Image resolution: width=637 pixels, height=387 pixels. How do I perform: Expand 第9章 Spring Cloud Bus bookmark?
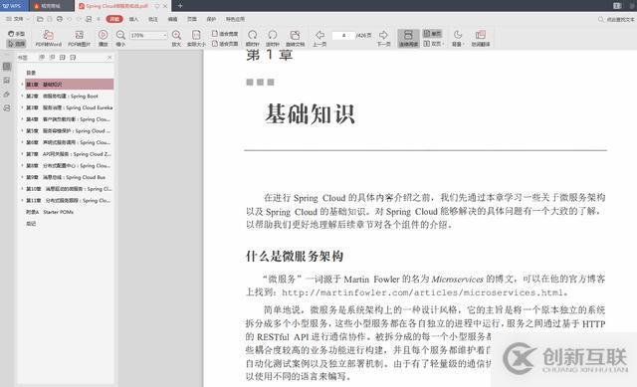(x=22, y=177)
